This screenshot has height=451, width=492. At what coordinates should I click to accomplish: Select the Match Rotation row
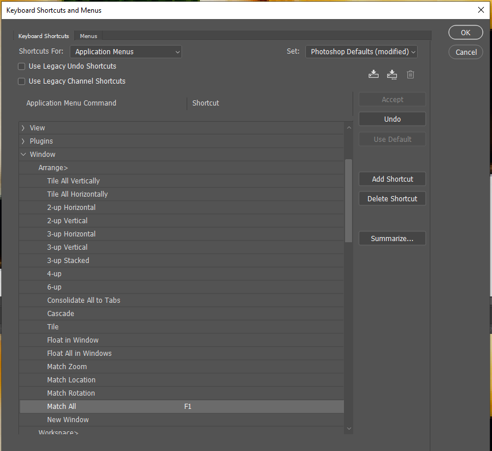pos(181,393)
